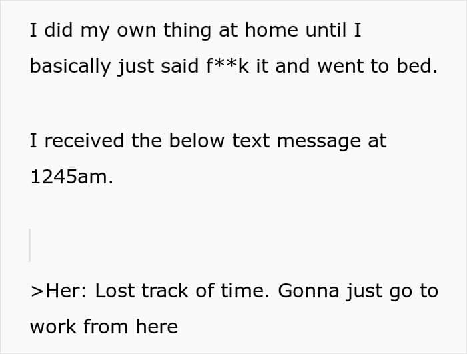Click the word "thing" in the first line
The height and width of the screenshot is (354, 467).
click(x=187, y=31)
